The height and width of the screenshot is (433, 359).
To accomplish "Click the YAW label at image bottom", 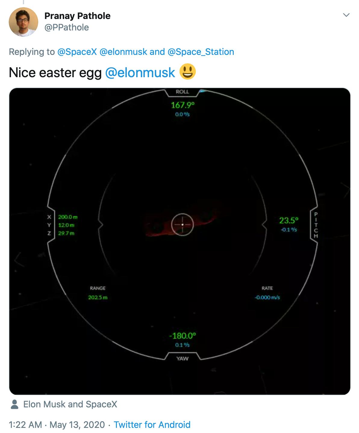I will pos(182,359).
